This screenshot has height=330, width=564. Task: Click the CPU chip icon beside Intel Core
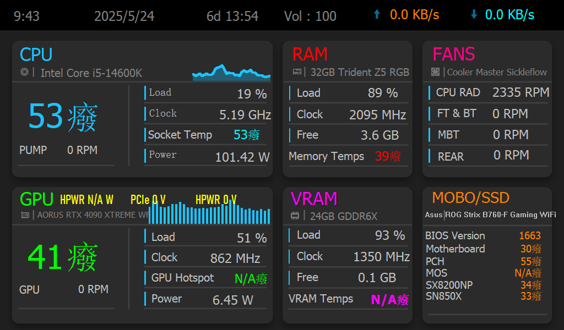24,72
